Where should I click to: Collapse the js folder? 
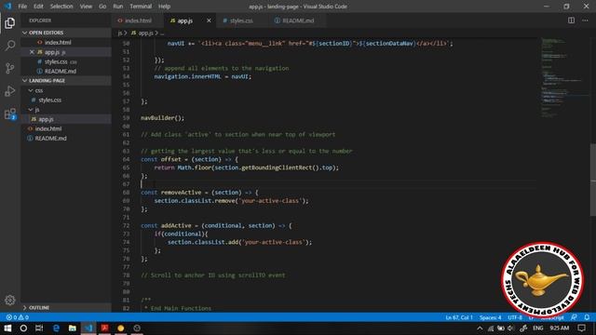[66, 110]
